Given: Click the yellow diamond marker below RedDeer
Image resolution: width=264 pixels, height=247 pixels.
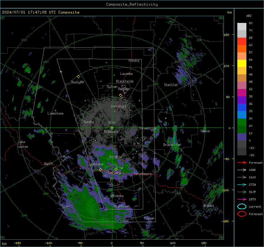Looking at the screenshot, I should click(121, 95).
